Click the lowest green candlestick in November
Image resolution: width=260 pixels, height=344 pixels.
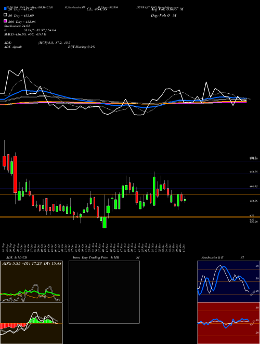105,223
